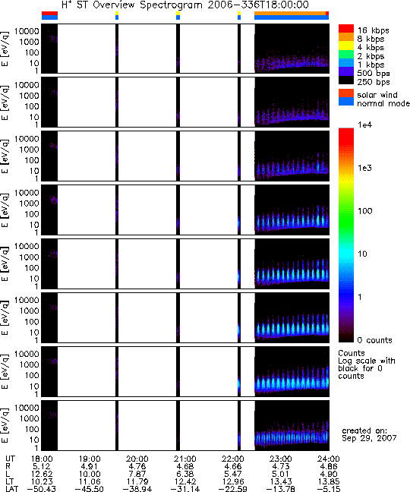Click the LT value '12.42'
Screen dimensions: 410x492
(185, 481)
